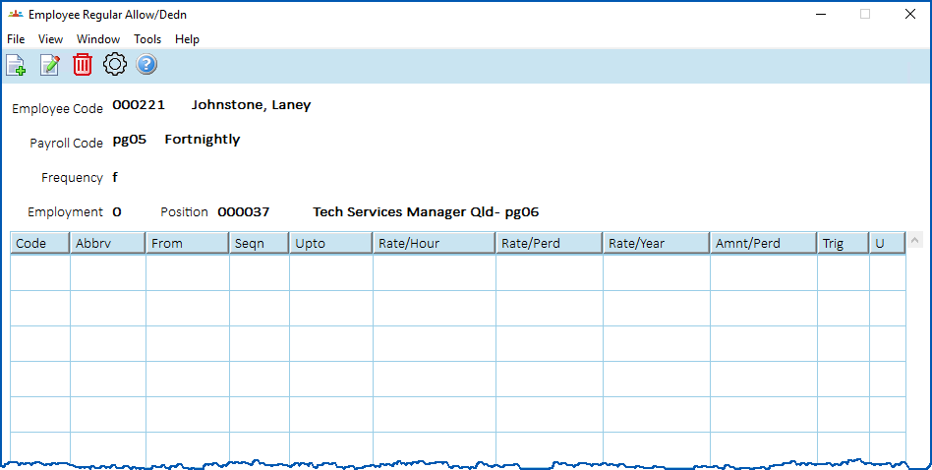Image resolution: width=932 pixels, height=470 pixels.
Task: Click position code 000037
Action: coord(243,212)
